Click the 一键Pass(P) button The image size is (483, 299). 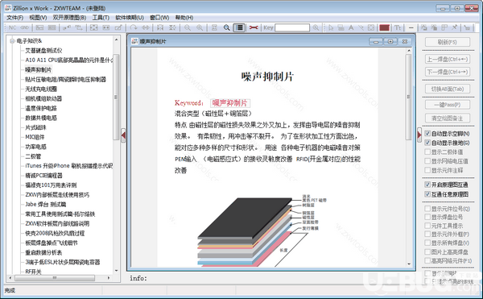448,105
